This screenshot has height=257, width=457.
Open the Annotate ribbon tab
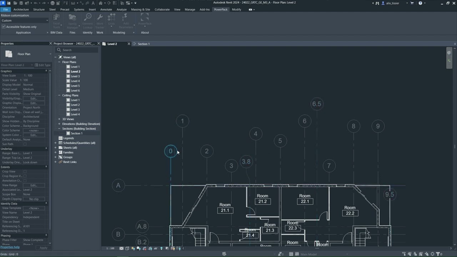click(x=106, y=10)
